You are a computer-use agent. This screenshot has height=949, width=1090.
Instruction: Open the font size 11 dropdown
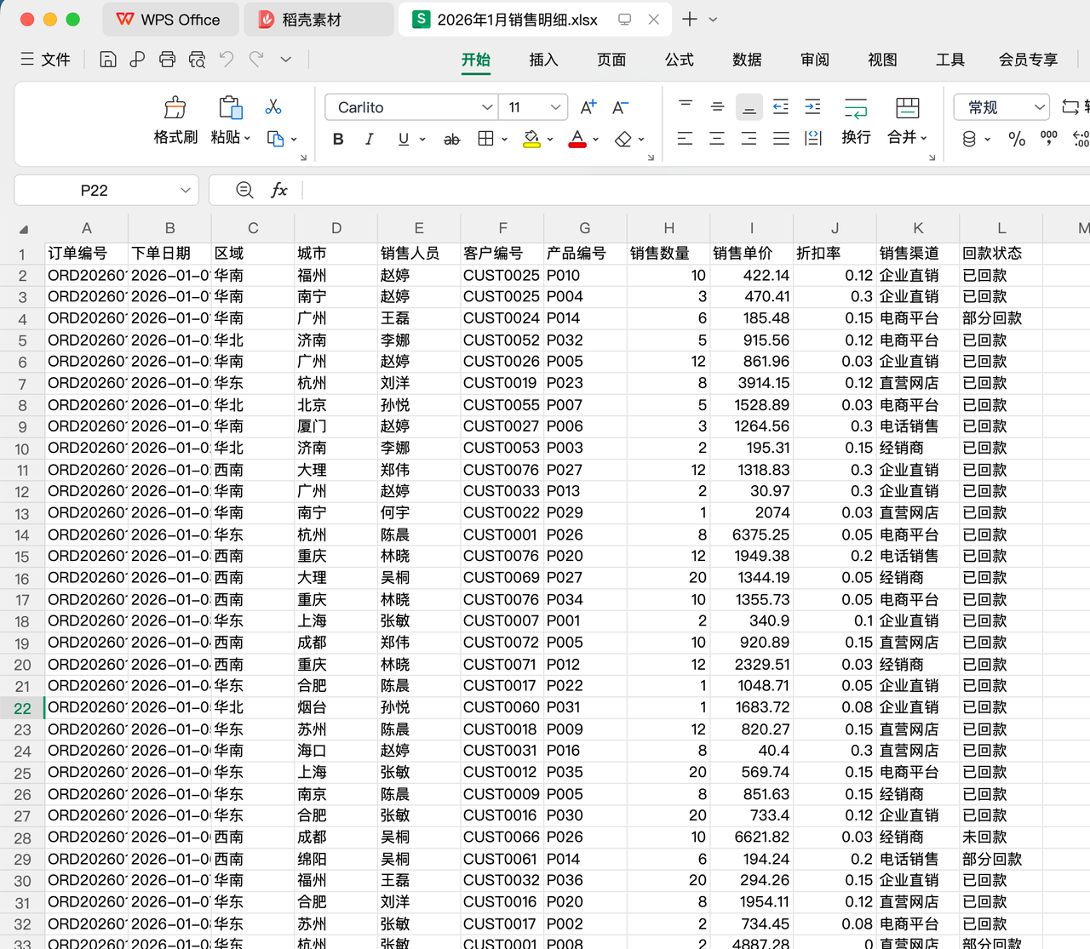[x=555, y=107]
